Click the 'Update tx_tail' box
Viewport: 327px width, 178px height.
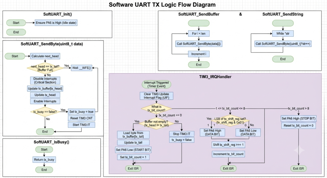pos(133,143)
